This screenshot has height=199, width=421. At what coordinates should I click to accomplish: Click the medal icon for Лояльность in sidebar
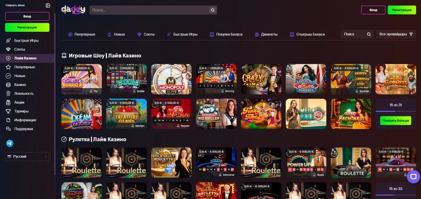coord(8,93)
